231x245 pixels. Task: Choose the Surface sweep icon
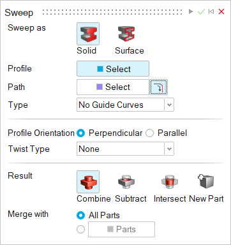tap(126, 34)
